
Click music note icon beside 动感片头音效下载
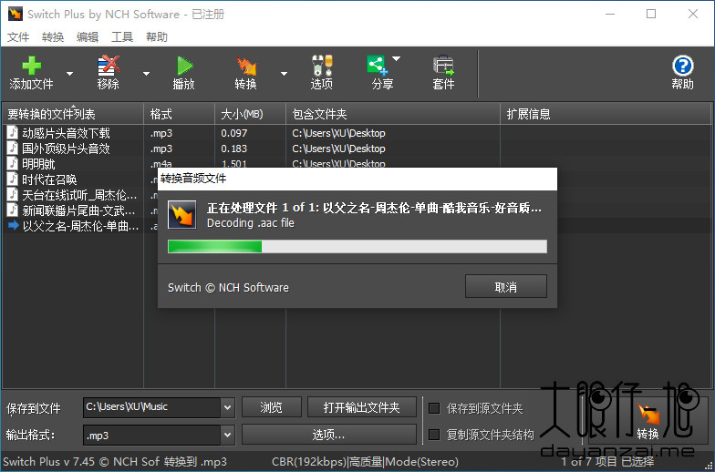coord(13,133)
